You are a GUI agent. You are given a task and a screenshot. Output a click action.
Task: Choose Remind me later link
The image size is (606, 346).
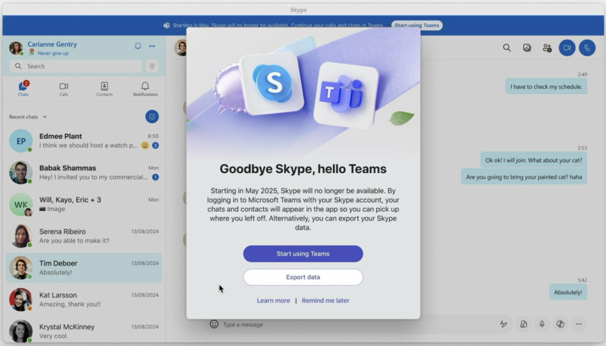pos(325,301)
